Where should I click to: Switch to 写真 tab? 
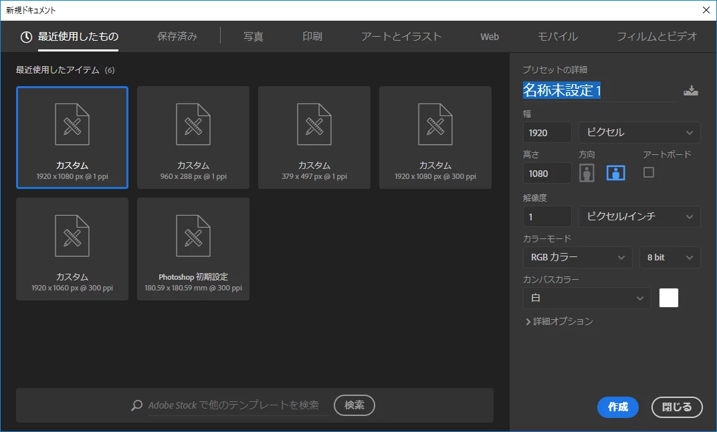(253, 37)
